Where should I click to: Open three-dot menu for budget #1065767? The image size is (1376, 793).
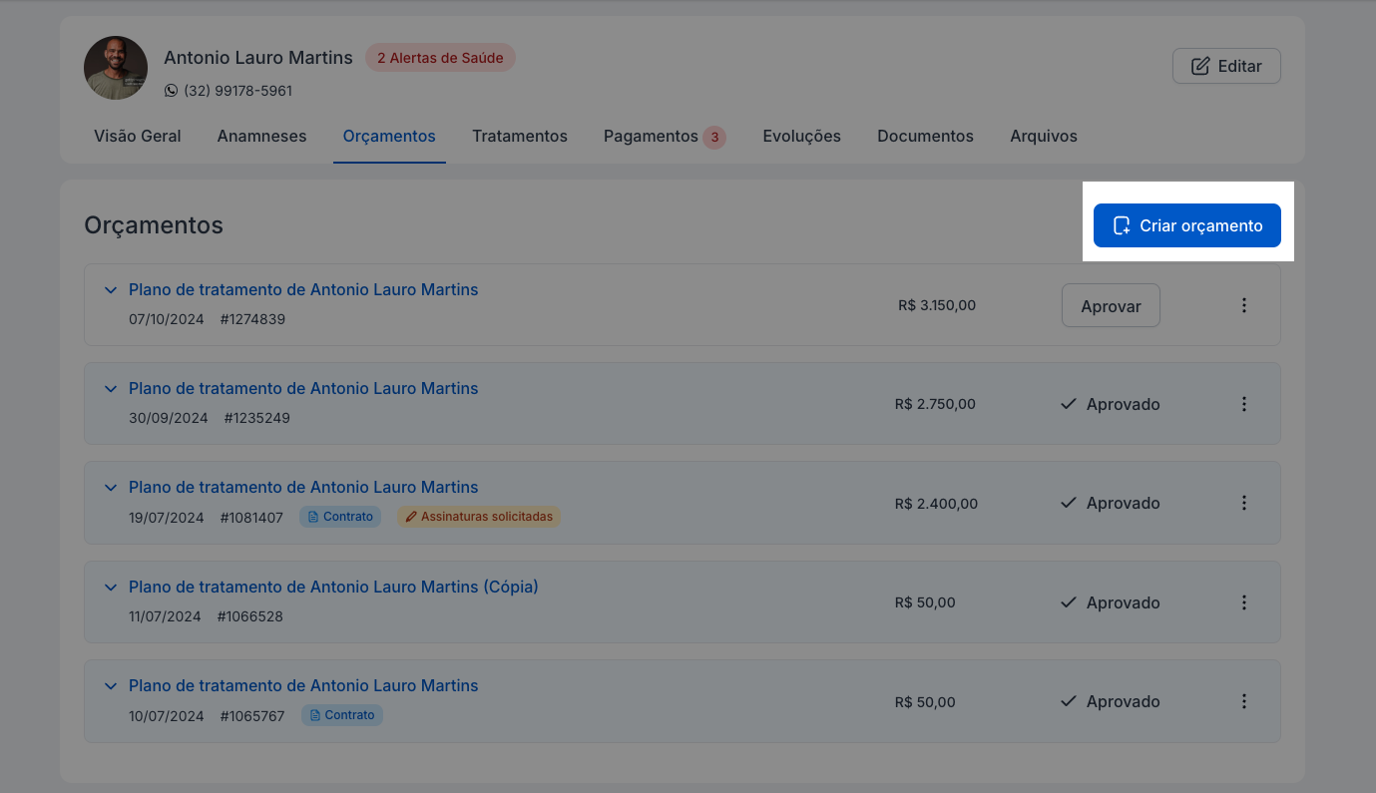(1243, 701)
